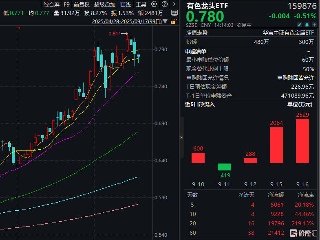Image resolution: width=320 pixels, height=240 pixels.
Task: Collapse the side panel with double-chevron handle
Action: [x=182, y=137]
